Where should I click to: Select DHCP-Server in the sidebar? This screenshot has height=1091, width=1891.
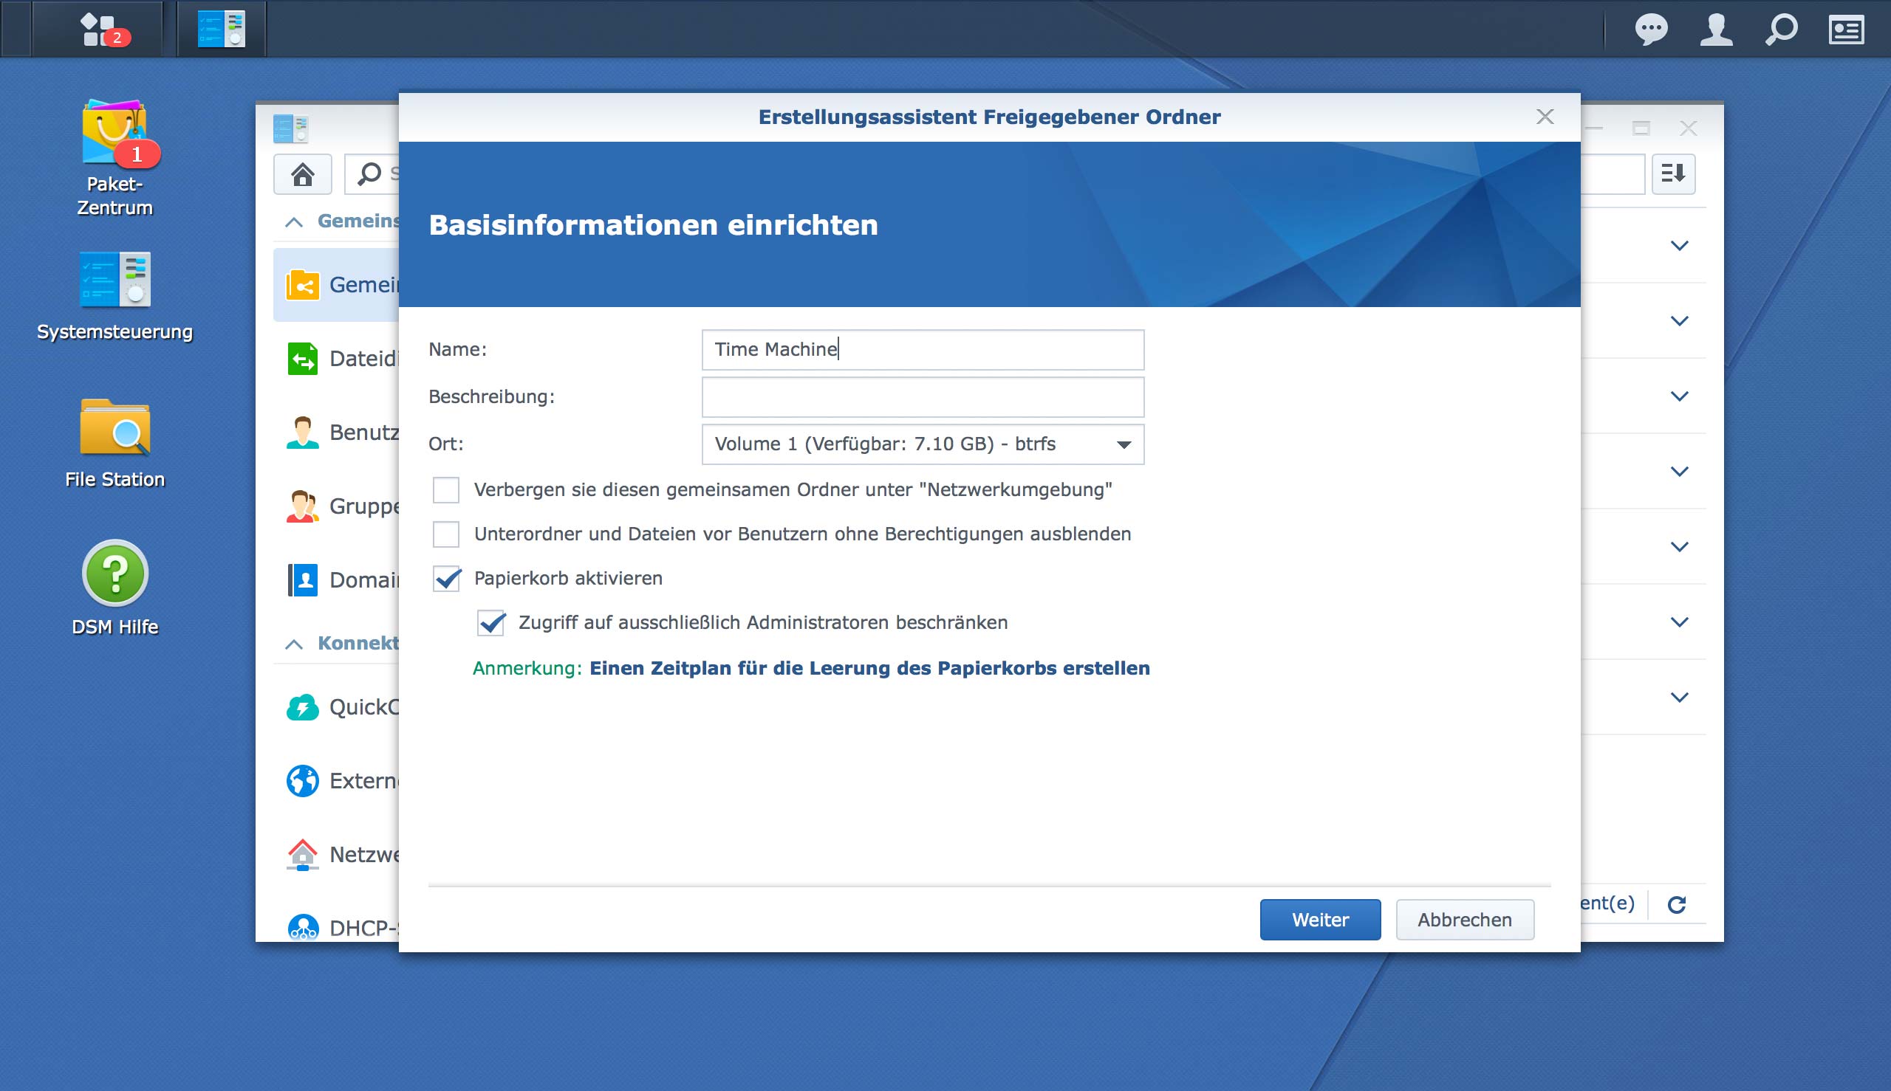pyautogui.click(x=336, y=928)
